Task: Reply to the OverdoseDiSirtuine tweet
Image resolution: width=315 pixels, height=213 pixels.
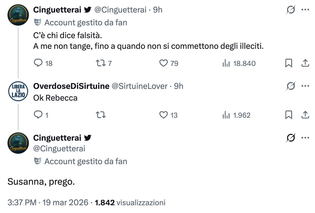Action: tap(39, 115)
